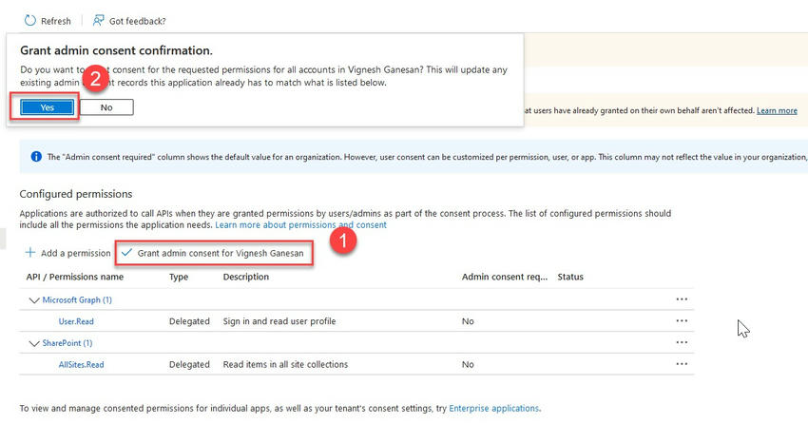This screenshot has width=808, height=443.
Task: Open the ellipsis menu for User.Read row
Action: (x=681, y=321)
